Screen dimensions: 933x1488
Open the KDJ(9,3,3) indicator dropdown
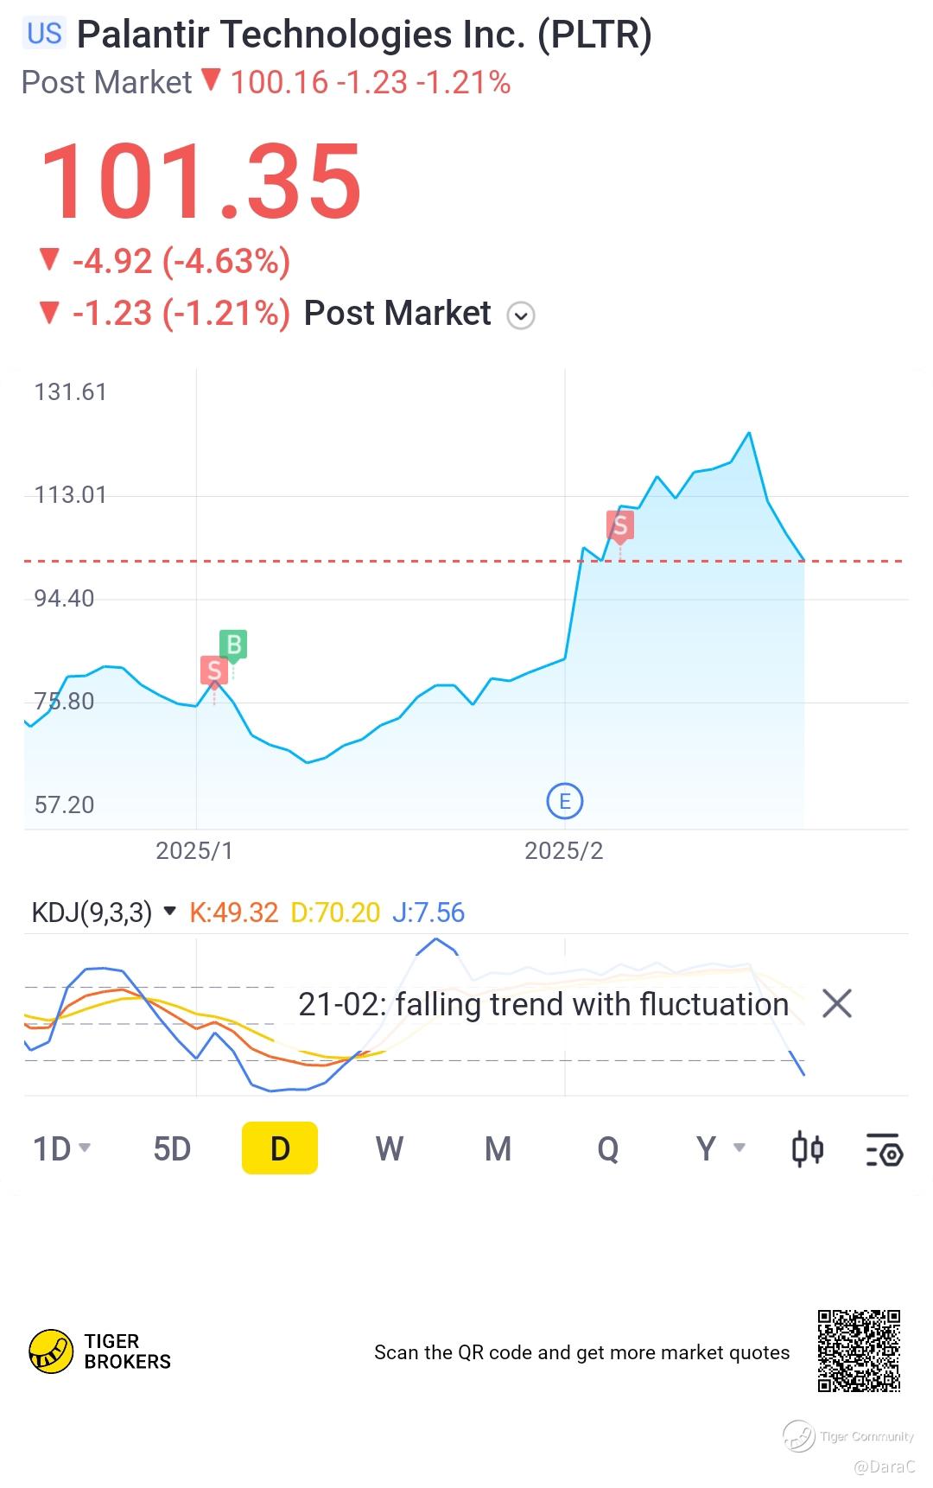click(170, 912)
